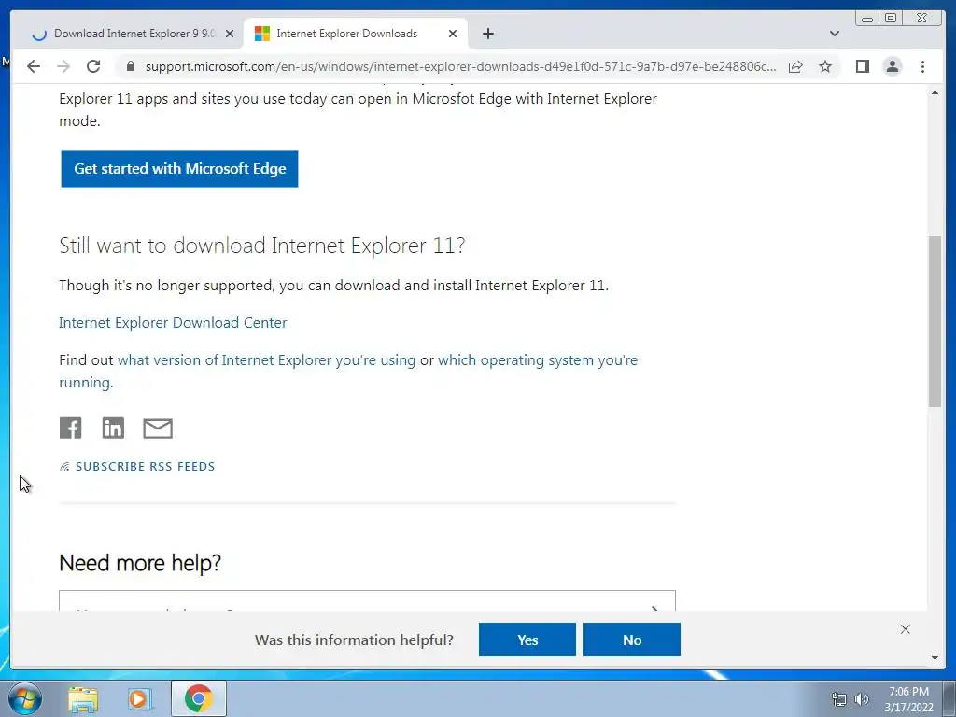The image size is (956, 717).
Task: Click the page vertical scrollbar thumb
Action: [935, 321]
